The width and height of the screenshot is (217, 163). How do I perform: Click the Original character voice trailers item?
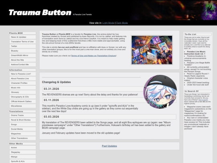point(196,79)
